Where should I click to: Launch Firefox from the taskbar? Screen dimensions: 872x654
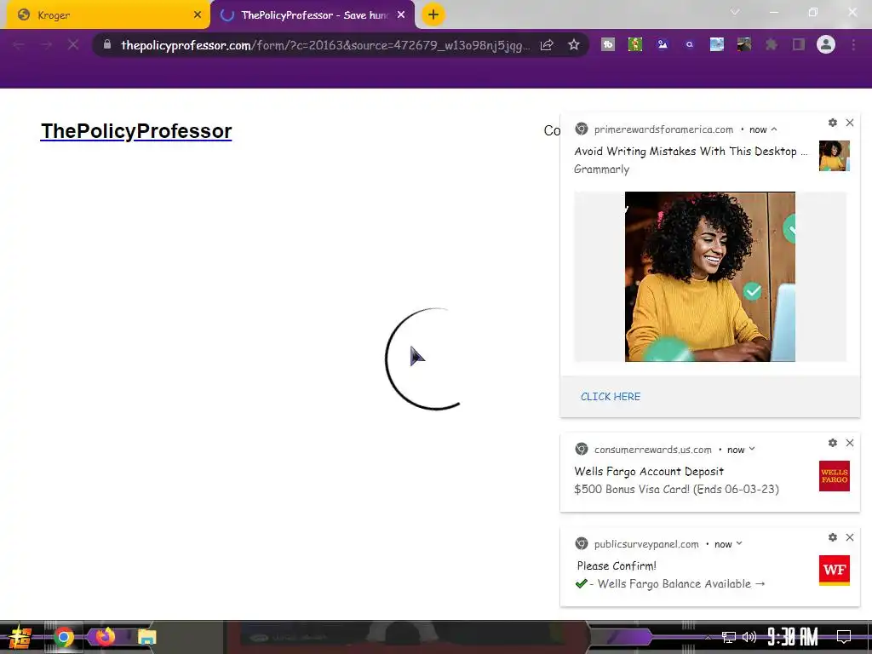point(105,636)
